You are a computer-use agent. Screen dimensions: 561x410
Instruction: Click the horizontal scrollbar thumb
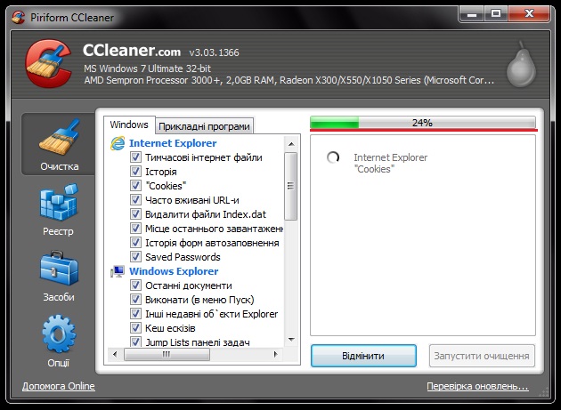(x=167, y=354)
